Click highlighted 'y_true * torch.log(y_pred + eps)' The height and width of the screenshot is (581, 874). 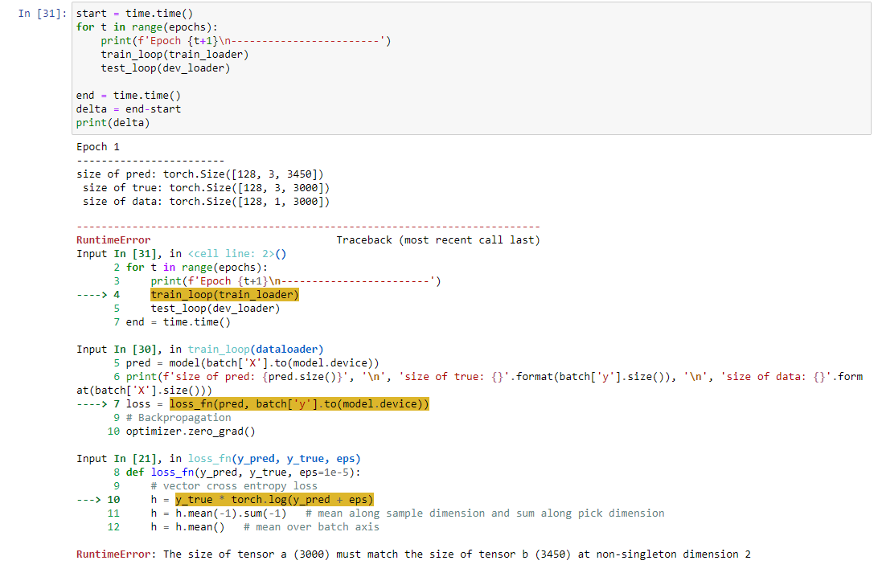[274, 500]
